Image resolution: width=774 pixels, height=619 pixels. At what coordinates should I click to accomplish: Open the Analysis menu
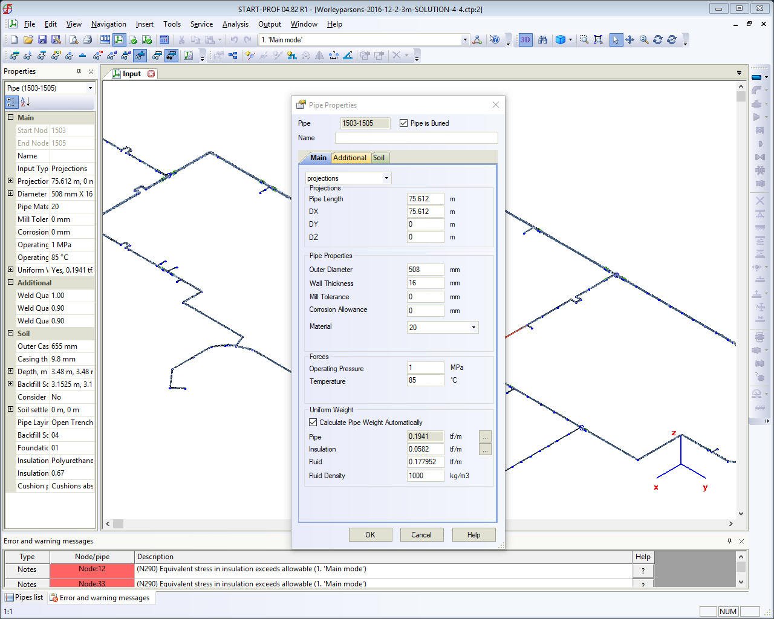tap(235, 24)
